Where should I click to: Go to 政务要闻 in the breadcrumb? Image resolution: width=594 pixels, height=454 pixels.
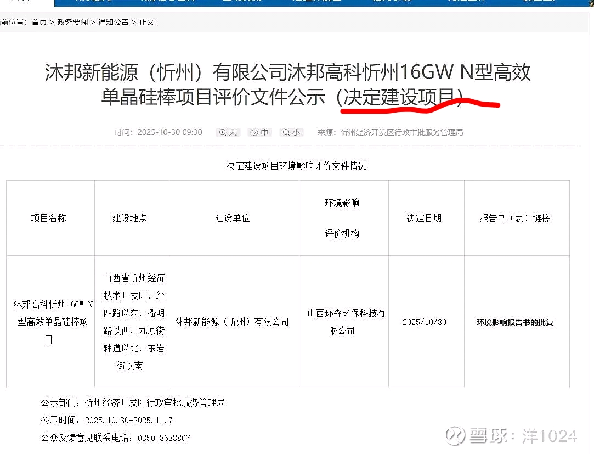pyautogui.click(x=72, y=22)
